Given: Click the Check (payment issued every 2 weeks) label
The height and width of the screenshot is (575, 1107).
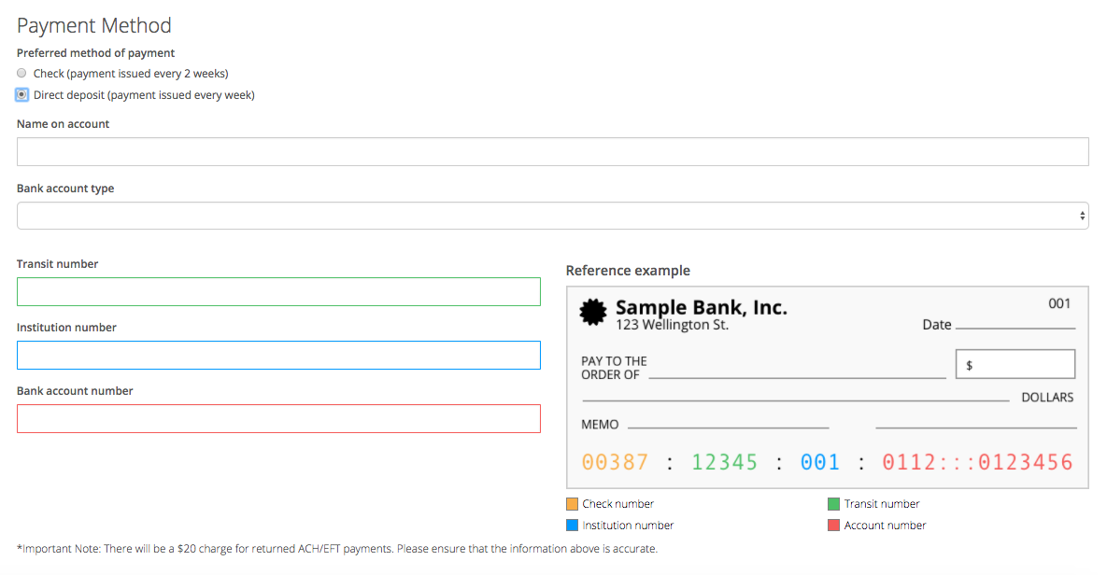Looking at the screenshot, I should point(131,74).
